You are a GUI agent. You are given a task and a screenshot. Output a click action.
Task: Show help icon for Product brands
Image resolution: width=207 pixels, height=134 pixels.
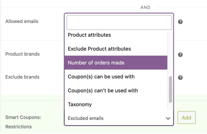tap(180, 55)
